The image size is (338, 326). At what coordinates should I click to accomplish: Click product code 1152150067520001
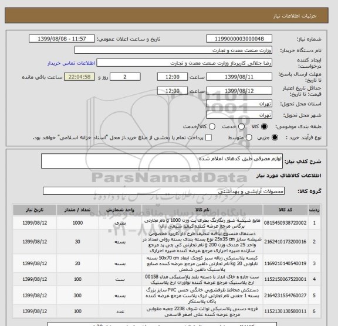(x=285, y=279)
